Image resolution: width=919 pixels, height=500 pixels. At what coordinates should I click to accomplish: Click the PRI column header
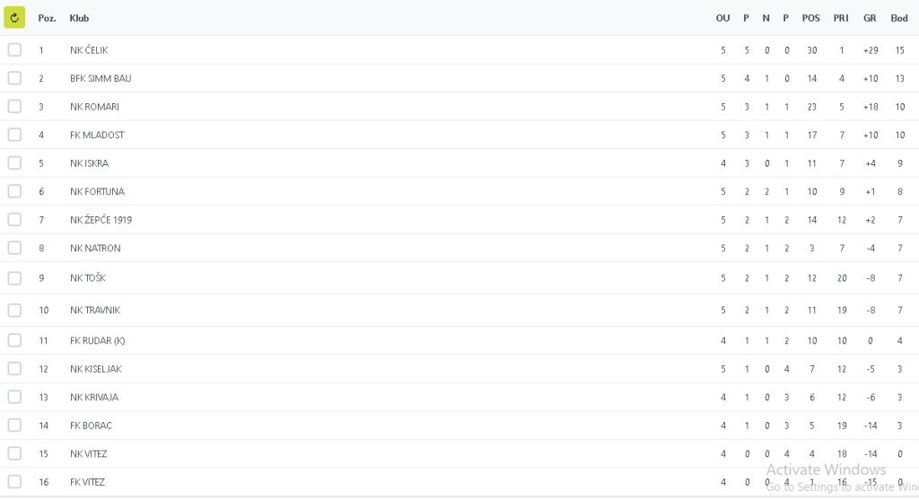[841, 18]
